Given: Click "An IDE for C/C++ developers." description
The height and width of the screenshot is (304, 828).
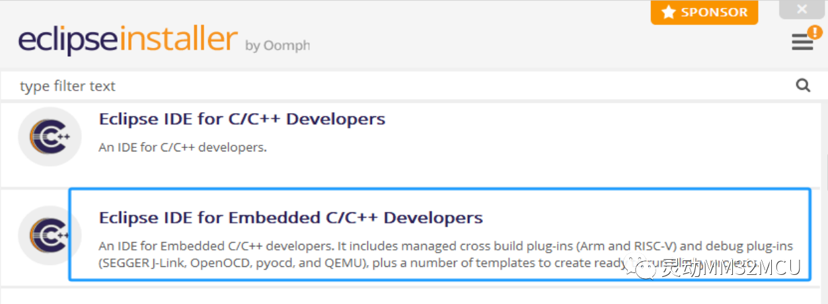Looking at the screenshot, I should (183, 147).
